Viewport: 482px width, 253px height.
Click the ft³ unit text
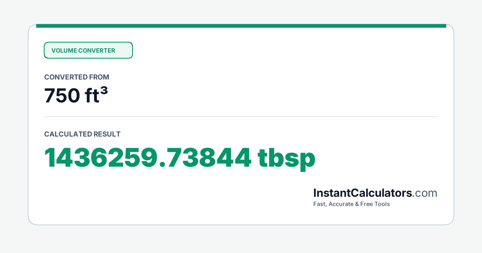pos(96,96)
